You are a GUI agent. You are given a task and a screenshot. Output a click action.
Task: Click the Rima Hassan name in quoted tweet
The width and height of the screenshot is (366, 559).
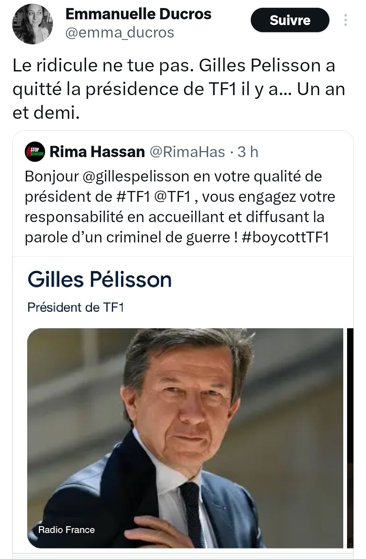[97, 152]
